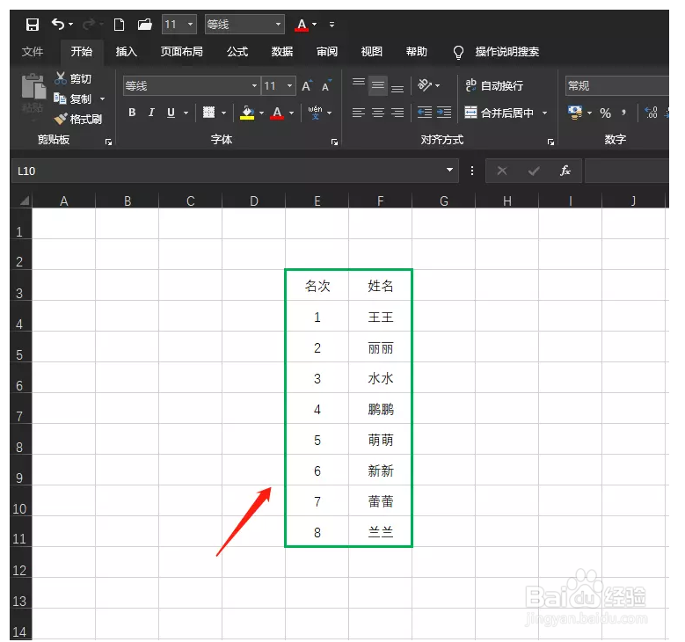The height and width of the screenshot is (642, 685).
Task: Click the phonetic guide wén icon
Action: [315, 113]
